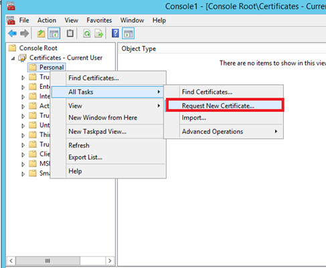Screen dimensions: 326x268
Task: Click the Certificates - Current User snap-in icon
Action: (x=22, y=57)
